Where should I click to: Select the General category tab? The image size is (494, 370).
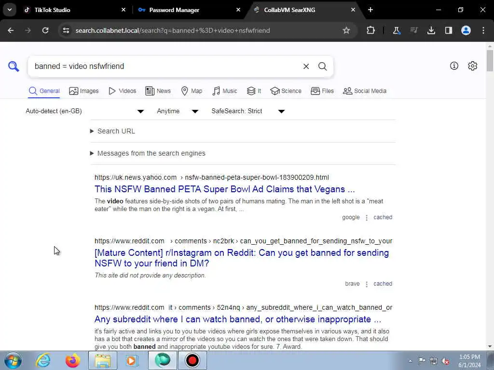point(44,91)
